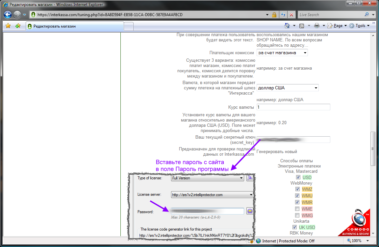Click the Генерировать новый link
379x247 pixels.
(277, 152)
